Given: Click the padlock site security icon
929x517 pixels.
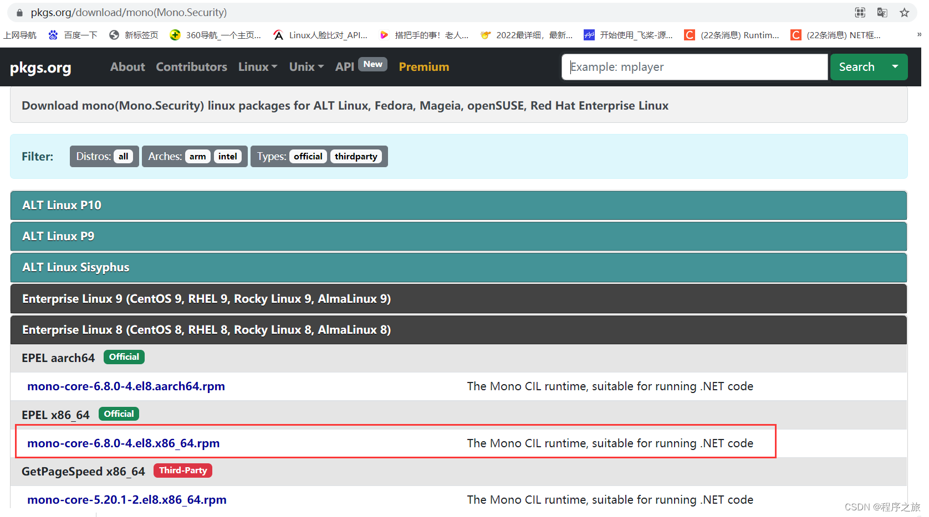Looking at the screenshot, I should (x=20, y=12).
